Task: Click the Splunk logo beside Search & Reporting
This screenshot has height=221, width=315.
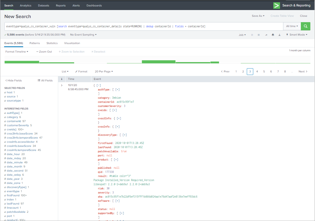Action: 276,5
